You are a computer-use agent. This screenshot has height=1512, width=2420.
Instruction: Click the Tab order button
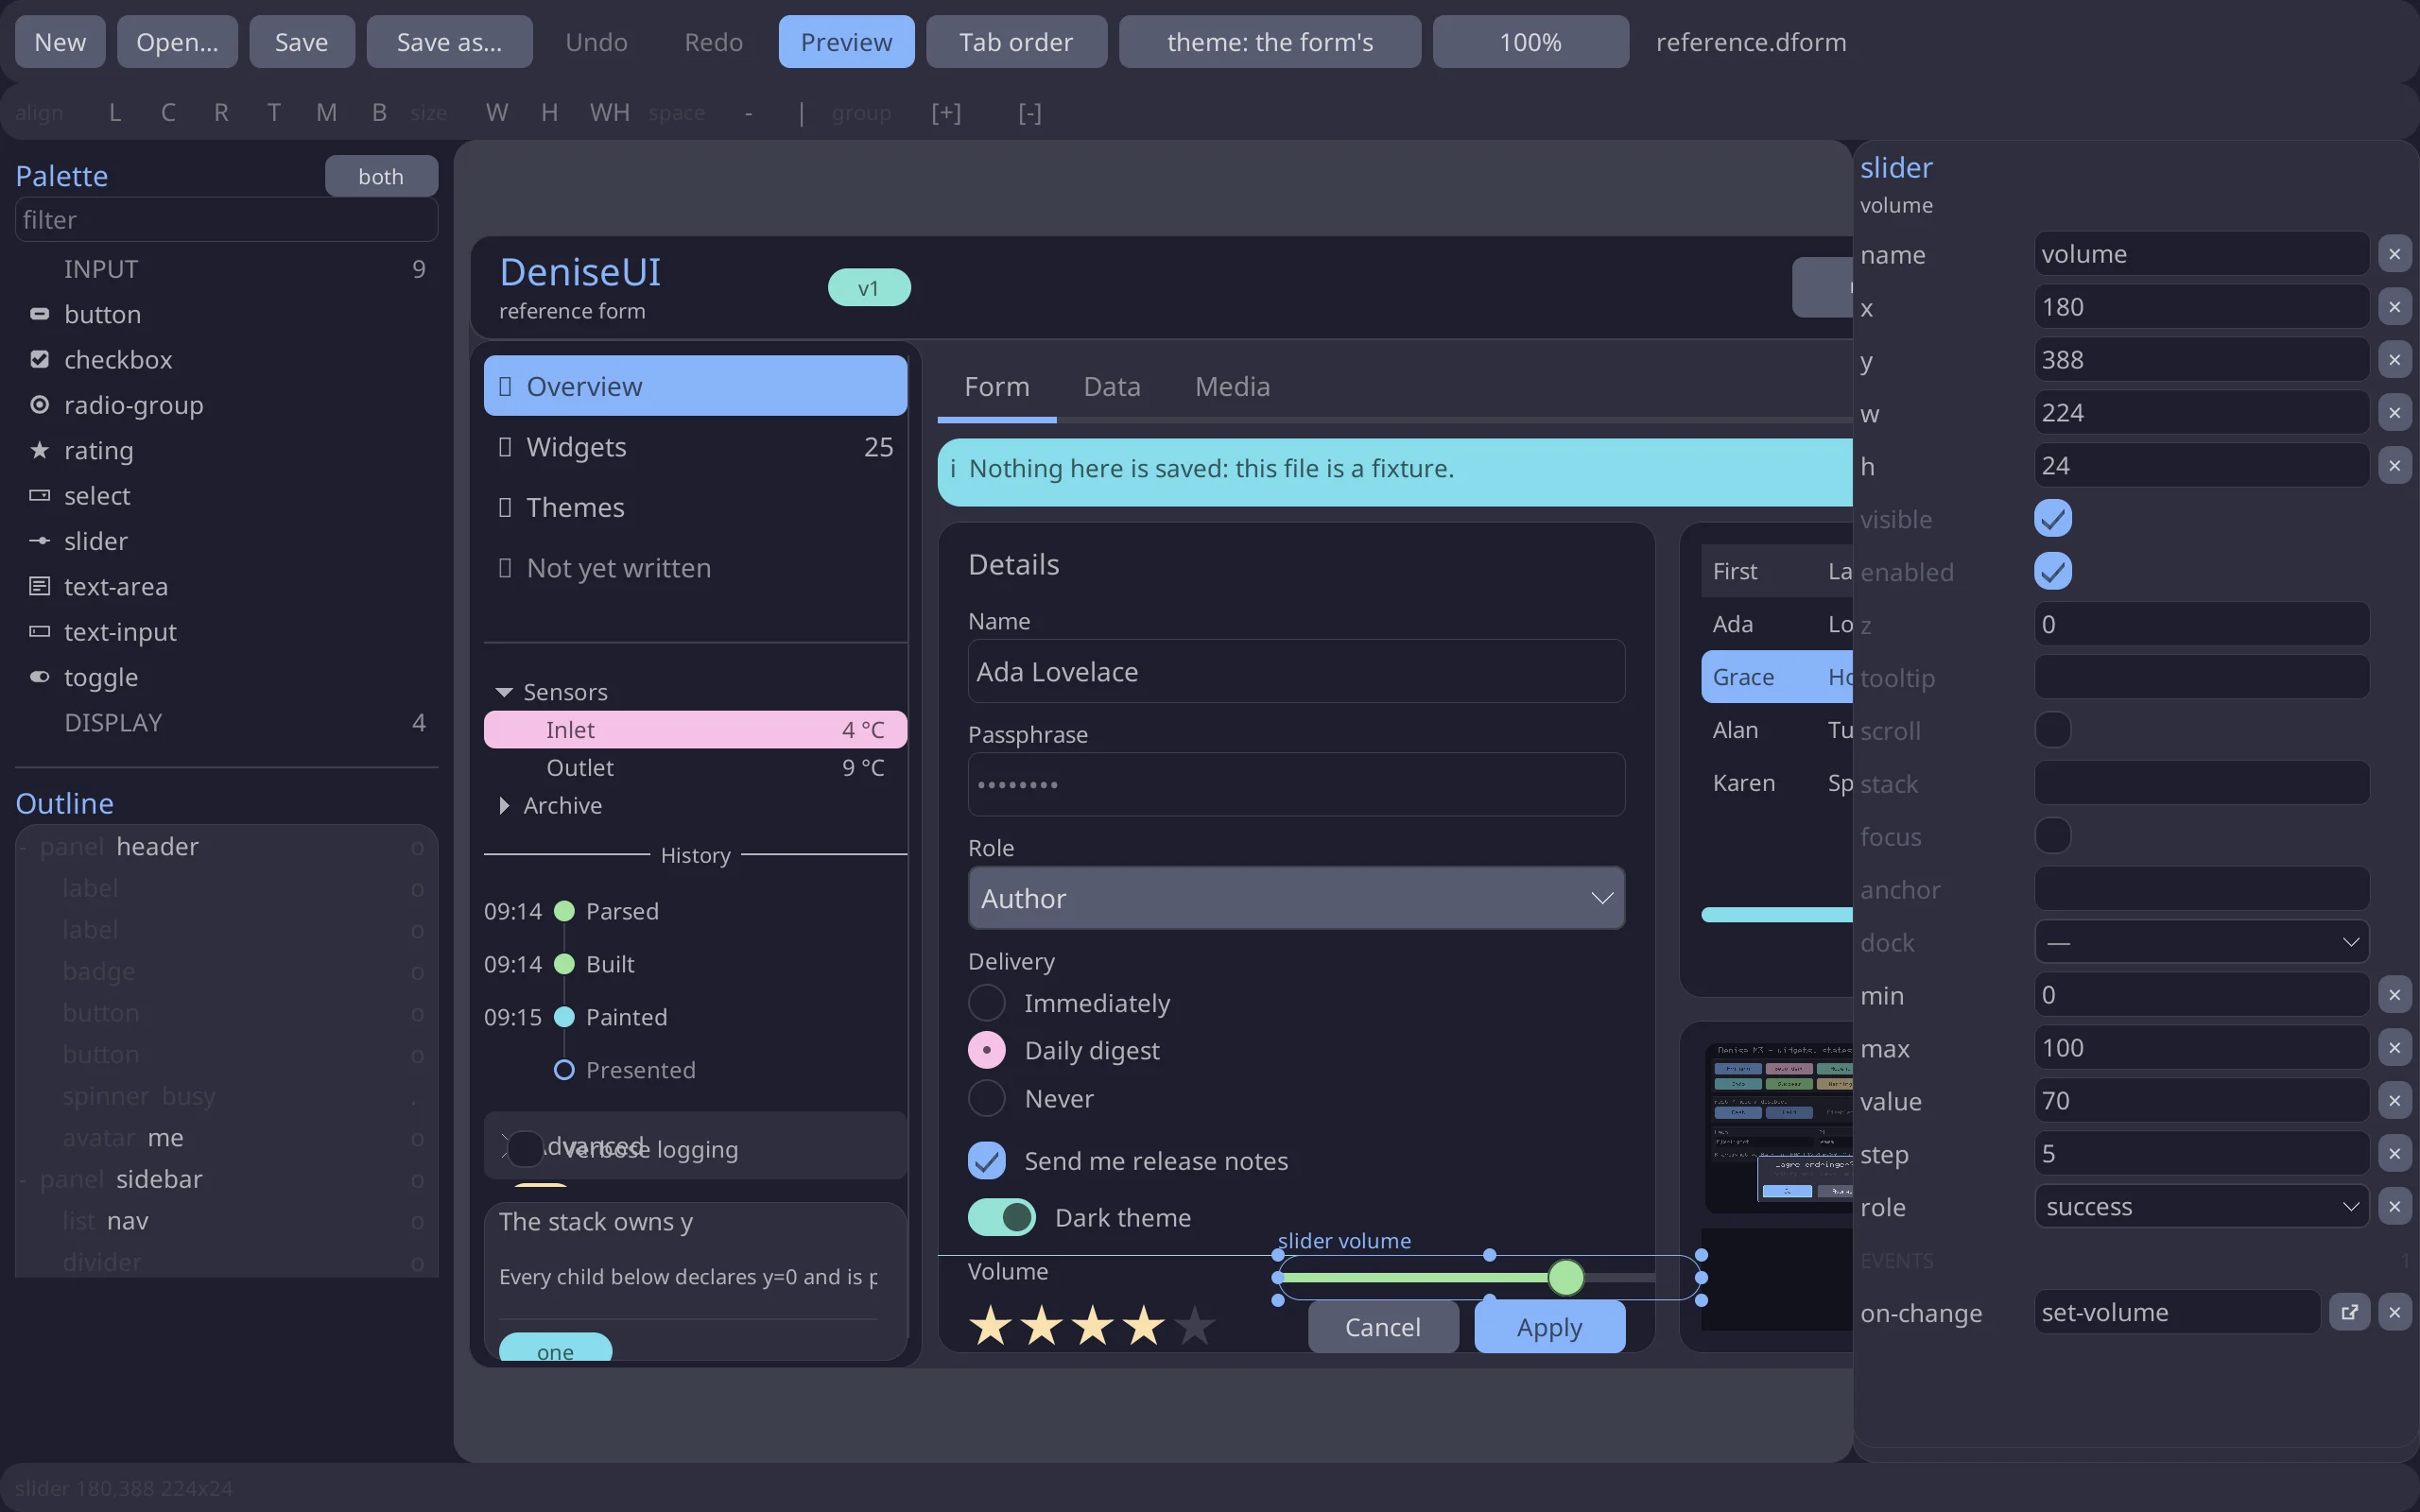pos(1016,42)
